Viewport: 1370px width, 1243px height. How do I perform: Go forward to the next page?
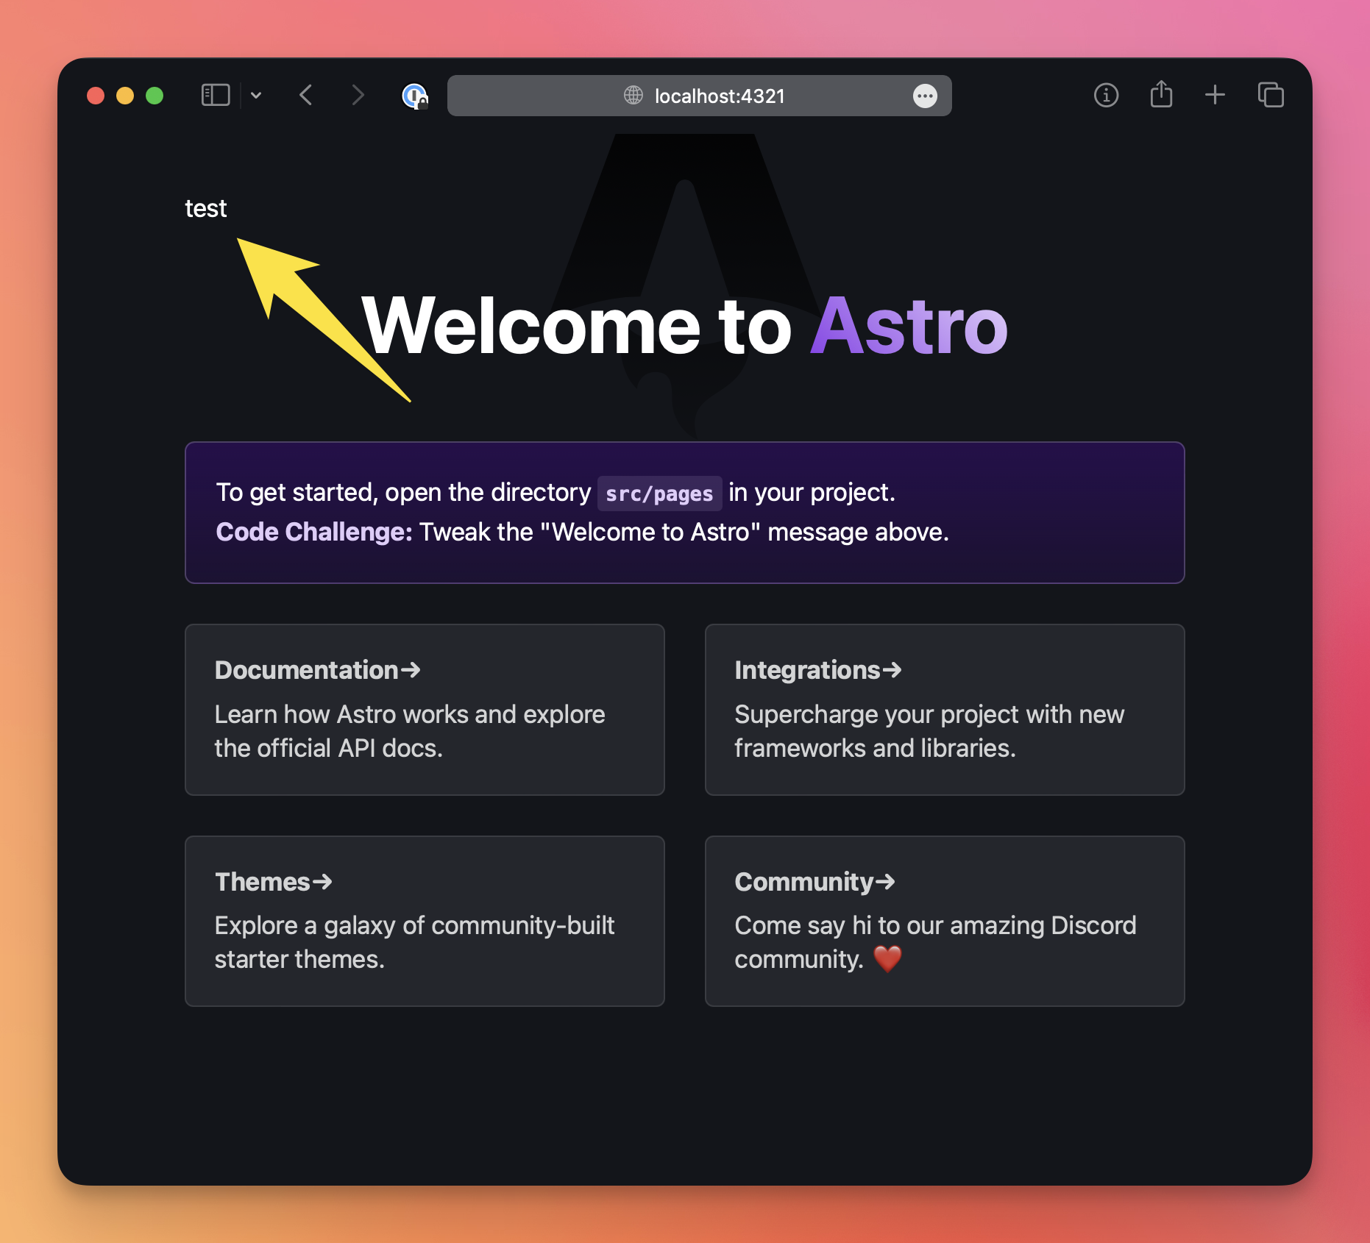click(x=358, y=96)
